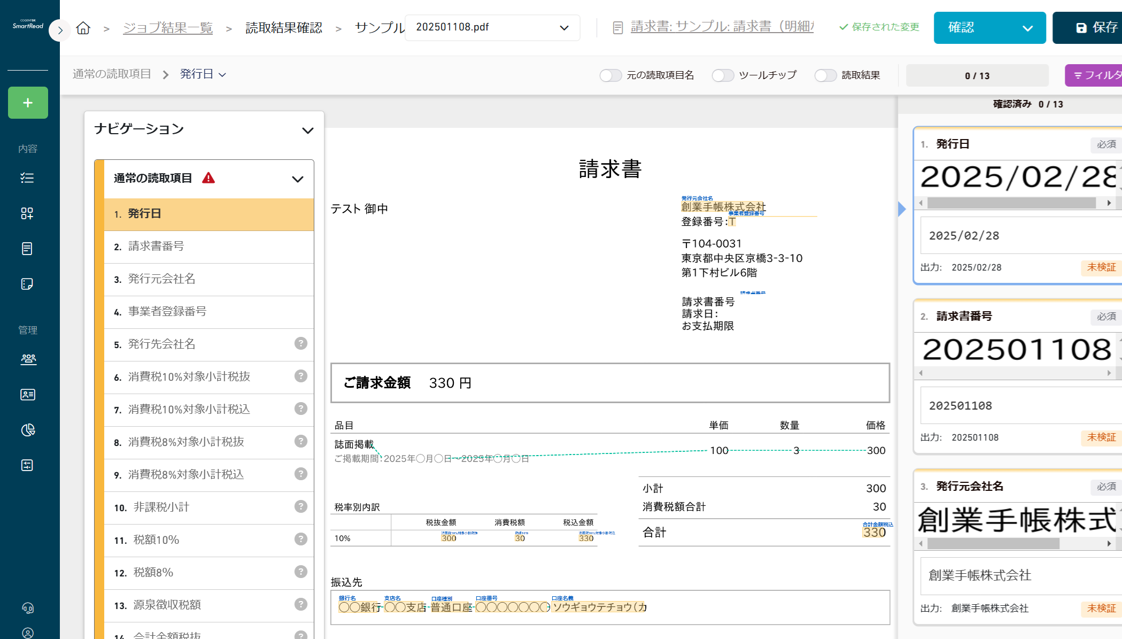This screenshot has height=639, width=1122.
Task: Enable the ツールチップ toggle
Action: pyautogui.click(x=723, y=75)
